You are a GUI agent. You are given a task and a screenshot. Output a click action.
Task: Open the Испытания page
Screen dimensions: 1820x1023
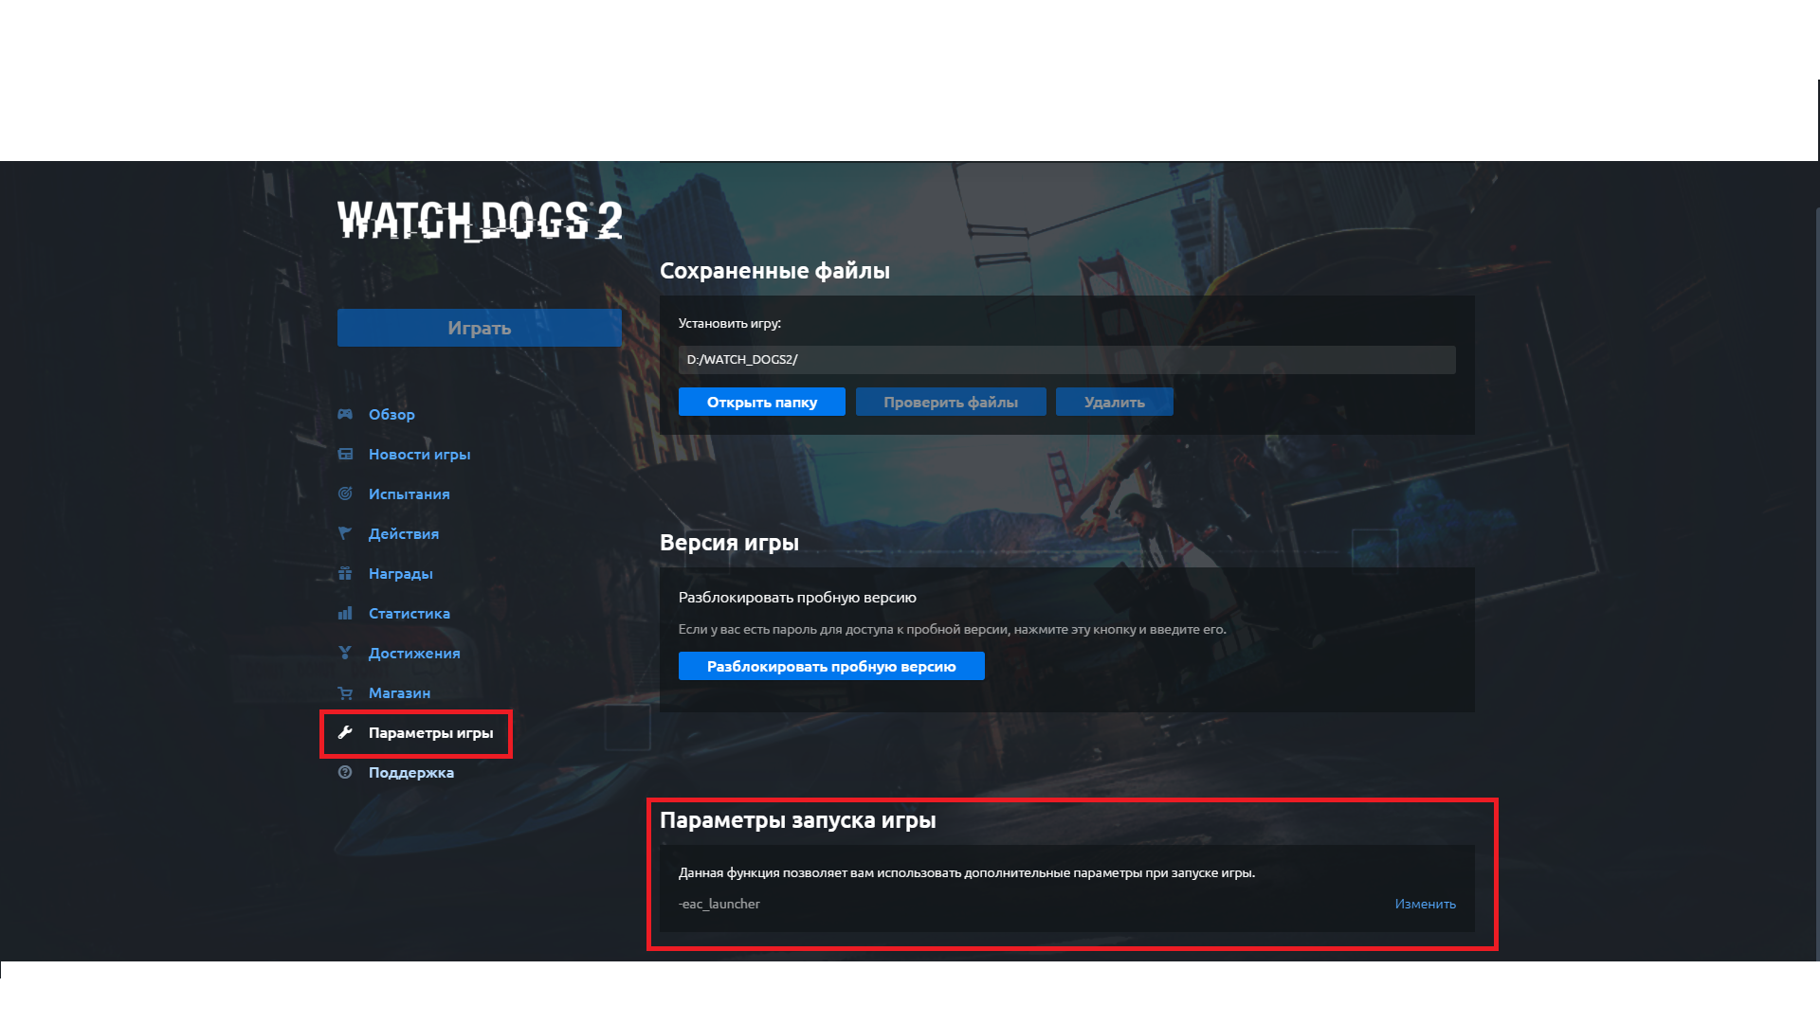(409, 494)
